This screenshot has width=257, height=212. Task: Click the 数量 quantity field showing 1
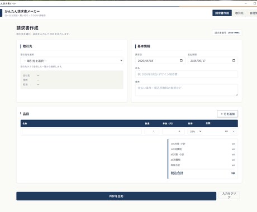[152, 131]
